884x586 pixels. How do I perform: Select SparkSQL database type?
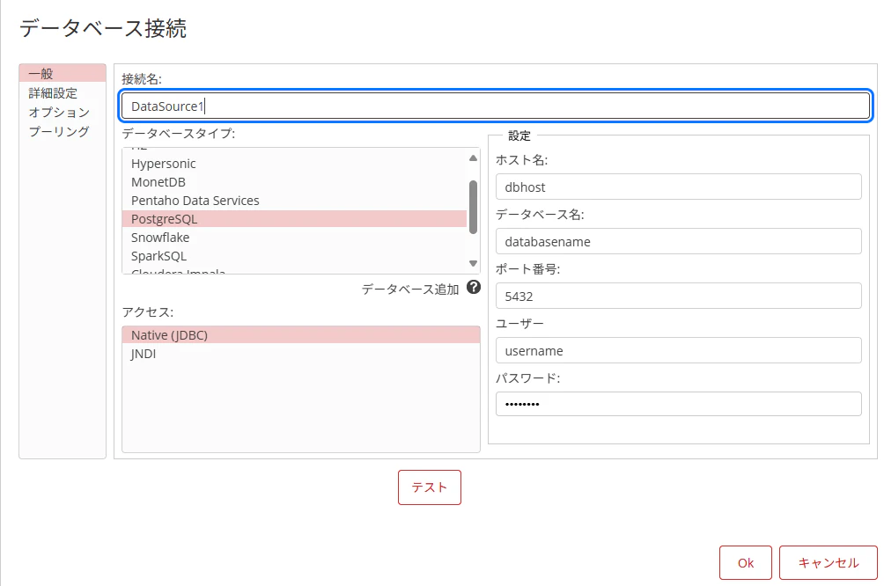tap(294, 256)
